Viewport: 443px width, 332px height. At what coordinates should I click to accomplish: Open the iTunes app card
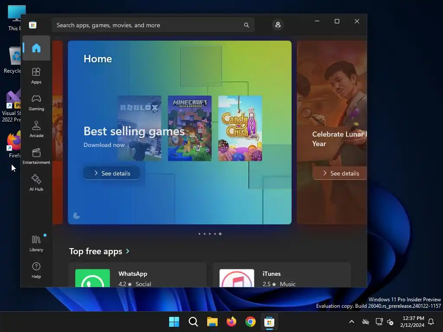[282, 275]
